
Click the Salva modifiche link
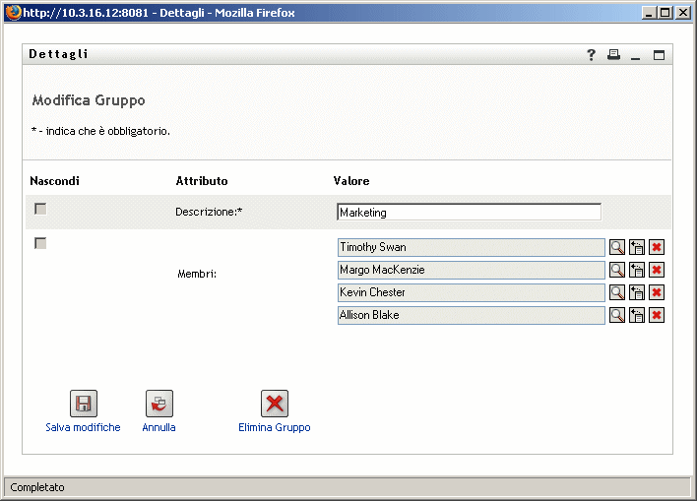click(x=83, y=427)
